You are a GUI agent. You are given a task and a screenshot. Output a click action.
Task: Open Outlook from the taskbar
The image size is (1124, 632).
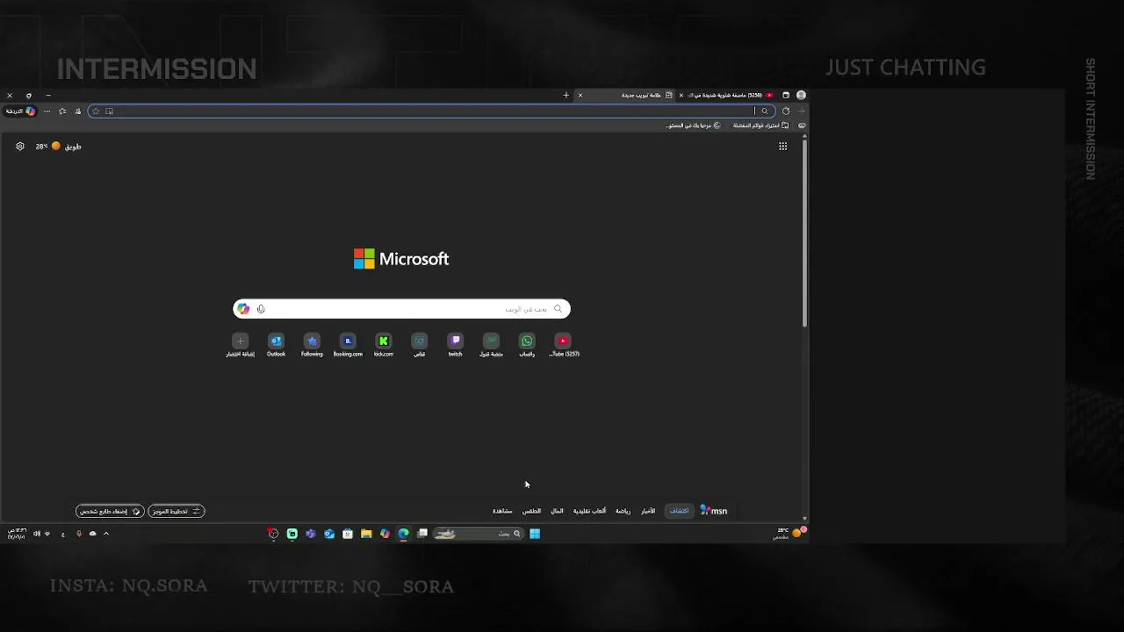(329, 534)
